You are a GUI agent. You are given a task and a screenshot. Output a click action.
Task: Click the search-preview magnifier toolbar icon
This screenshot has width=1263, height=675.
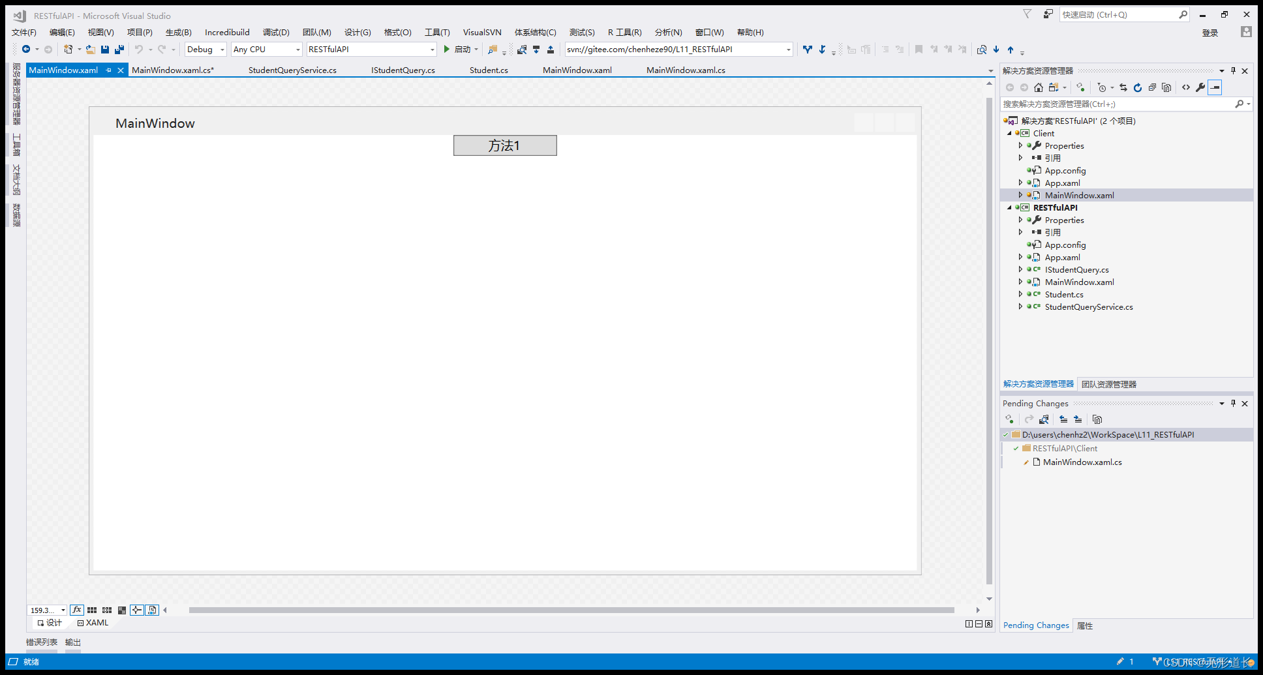point(982,50)
